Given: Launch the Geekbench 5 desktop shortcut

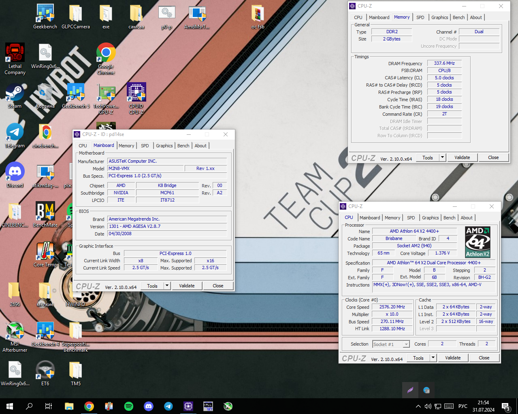Looking at the screenshot, I should [x=76, y=96].
